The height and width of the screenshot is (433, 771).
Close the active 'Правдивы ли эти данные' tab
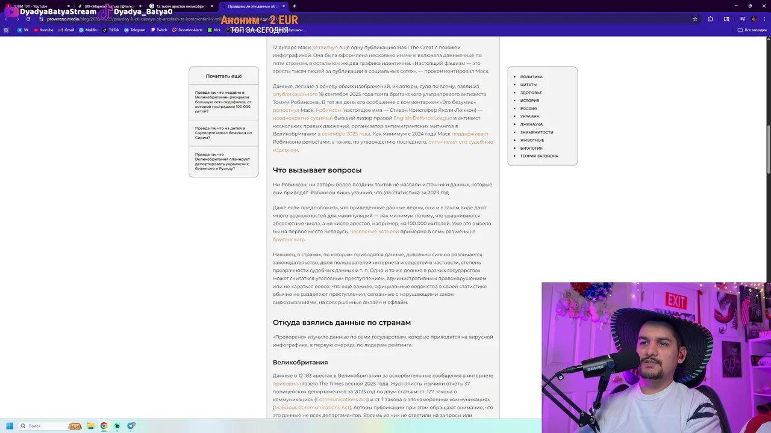(x=284, y=6)
